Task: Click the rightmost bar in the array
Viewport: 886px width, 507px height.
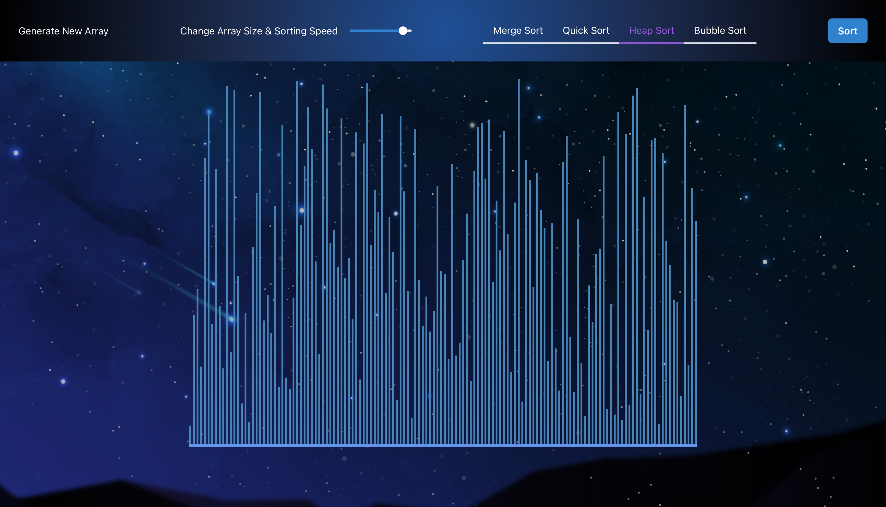Action: tap(696, 331)
